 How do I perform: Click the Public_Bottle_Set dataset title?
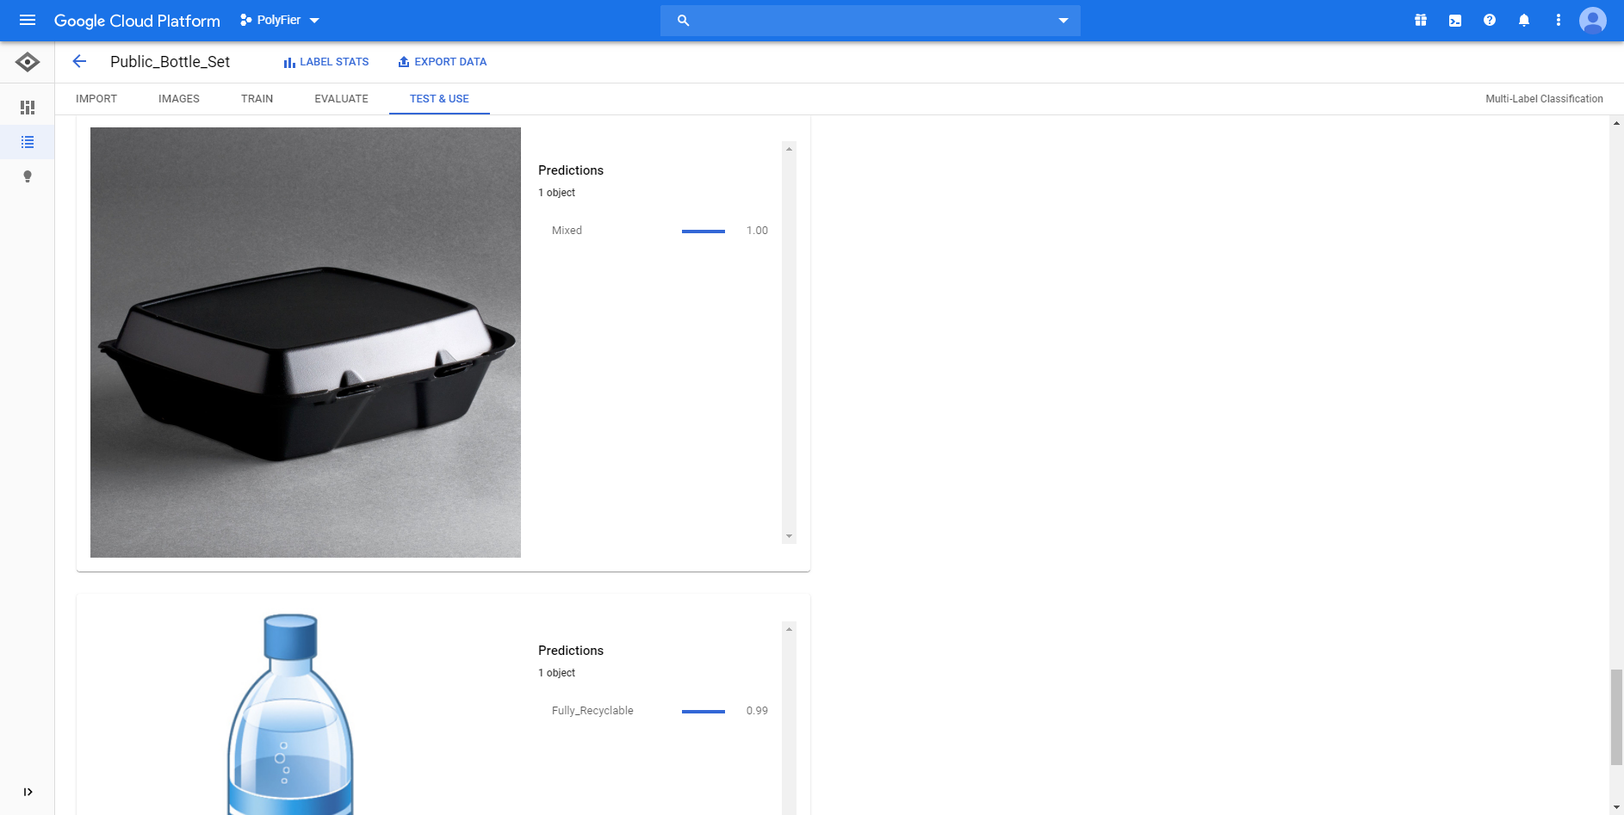point(170,62)
